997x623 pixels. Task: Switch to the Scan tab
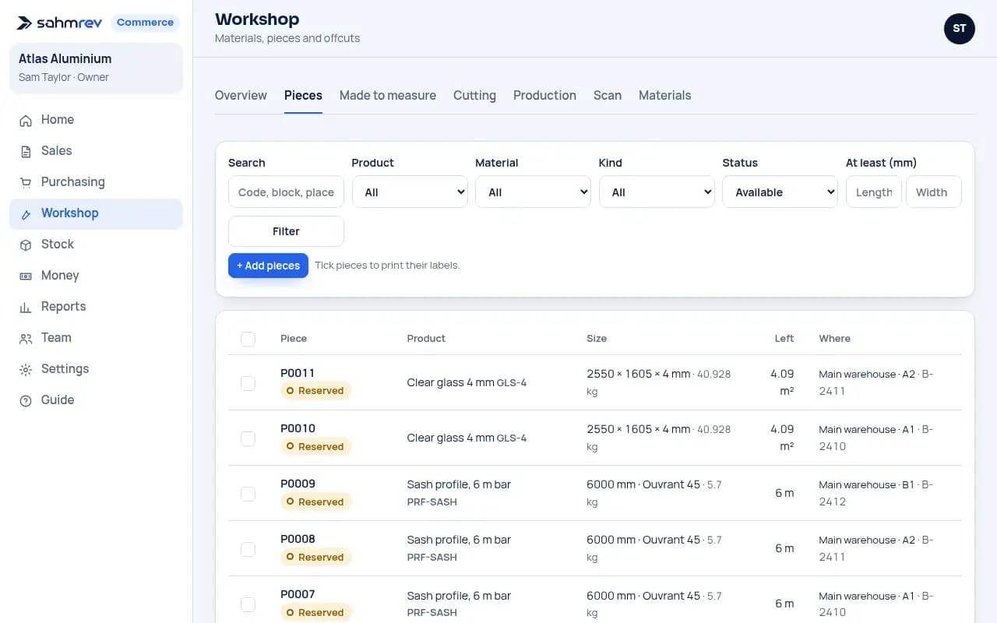coord(608,95)
